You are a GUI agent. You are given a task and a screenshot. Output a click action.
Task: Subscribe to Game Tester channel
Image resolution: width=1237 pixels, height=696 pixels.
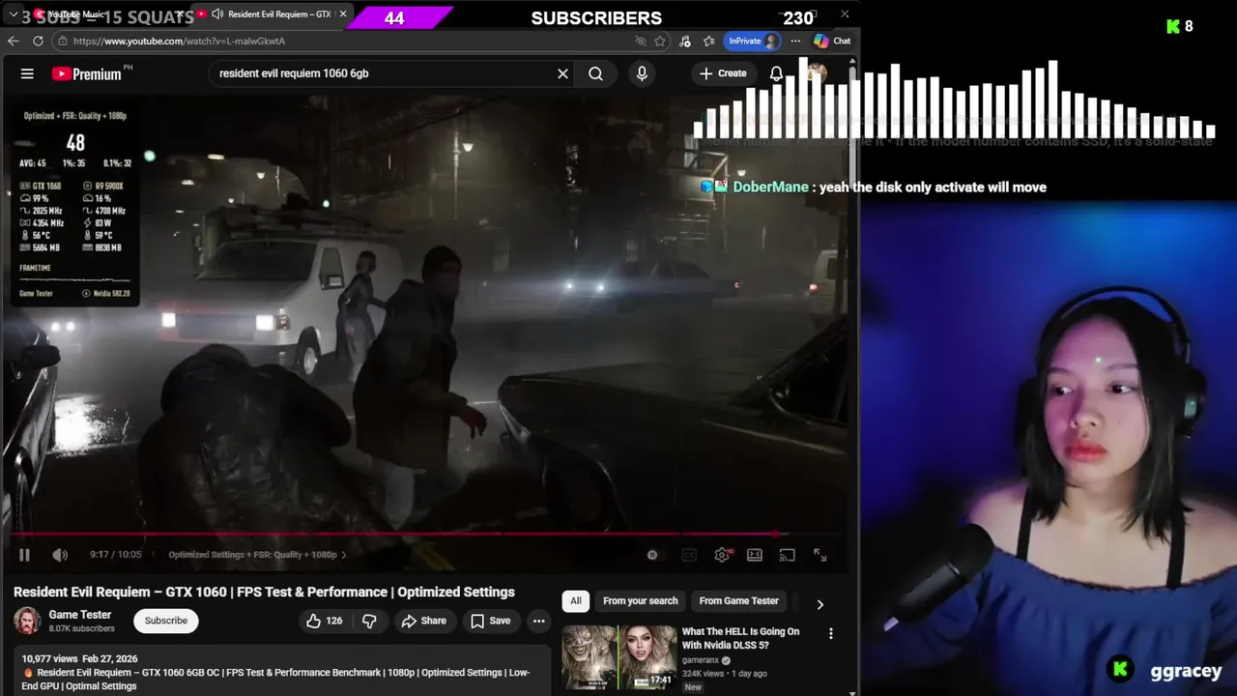click(166, 621)
